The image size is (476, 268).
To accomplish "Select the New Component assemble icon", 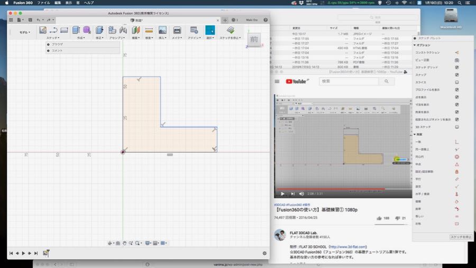I will click(112, 30).
